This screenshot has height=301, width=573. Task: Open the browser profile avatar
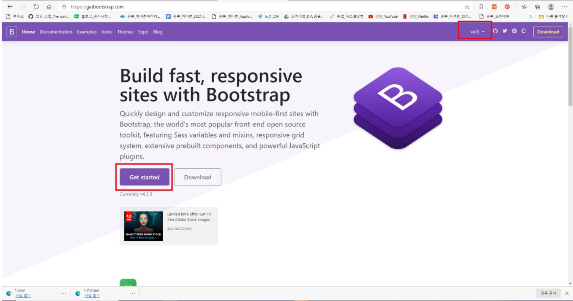551,7
